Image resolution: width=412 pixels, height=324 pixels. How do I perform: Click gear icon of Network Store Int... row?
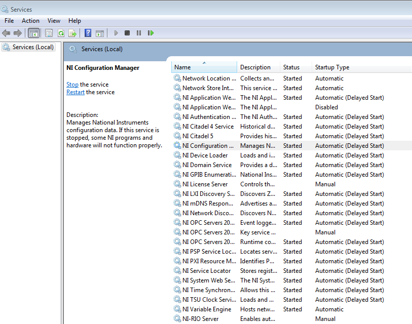point(177,88)
